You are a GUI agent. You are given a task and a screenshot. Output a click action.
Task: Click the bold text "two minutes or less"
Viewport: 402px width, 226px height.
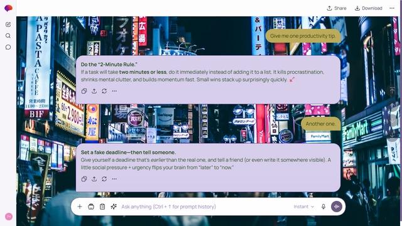(143, 72)
